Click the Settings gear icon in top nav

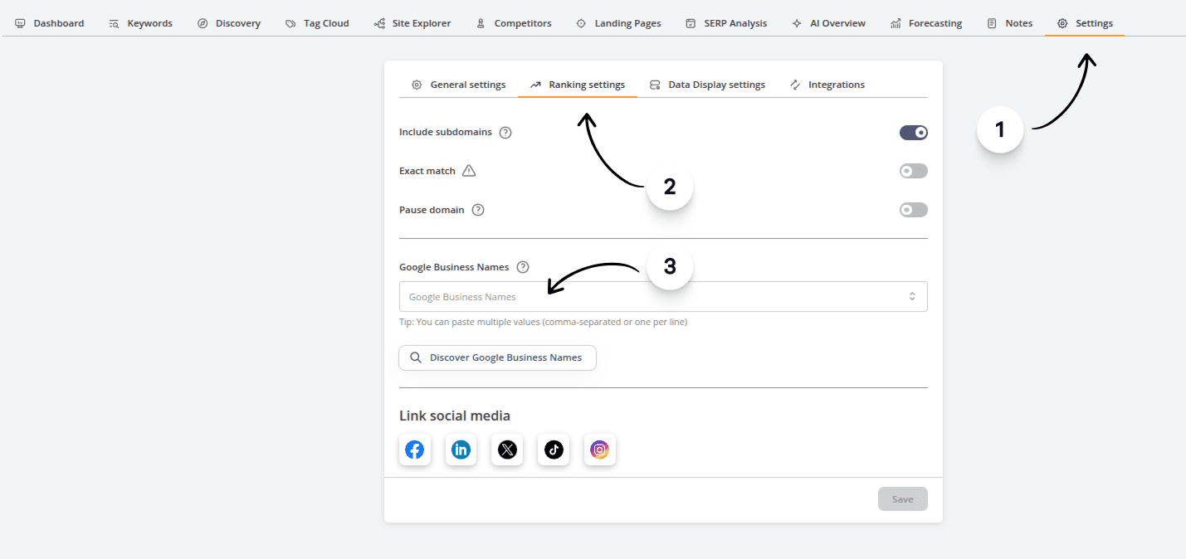[x=1062, y=23]
